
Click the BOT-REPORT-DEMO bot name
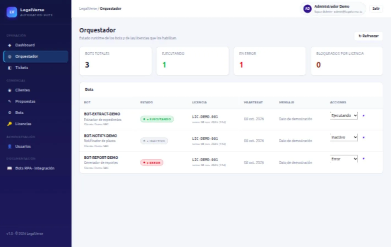[101, 158]
